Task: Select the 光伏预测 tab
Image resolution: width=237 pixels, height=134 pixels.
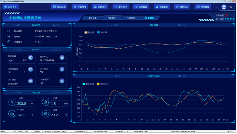Action: coord(130,18)
